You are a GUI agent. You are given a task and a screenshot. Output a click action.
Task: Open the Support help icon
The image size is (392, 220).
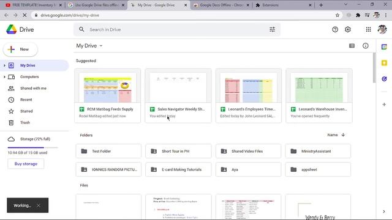coord(335,29)
